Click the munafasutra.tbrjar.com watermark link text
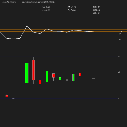 pyautogui.click(x=33, y=2)
